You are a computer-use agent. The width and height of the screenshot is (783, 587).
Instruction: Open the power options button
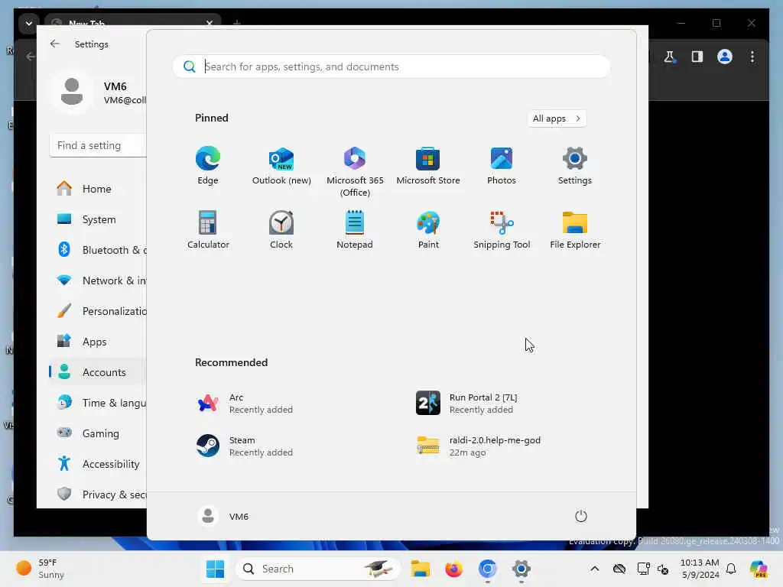[581, 516]
